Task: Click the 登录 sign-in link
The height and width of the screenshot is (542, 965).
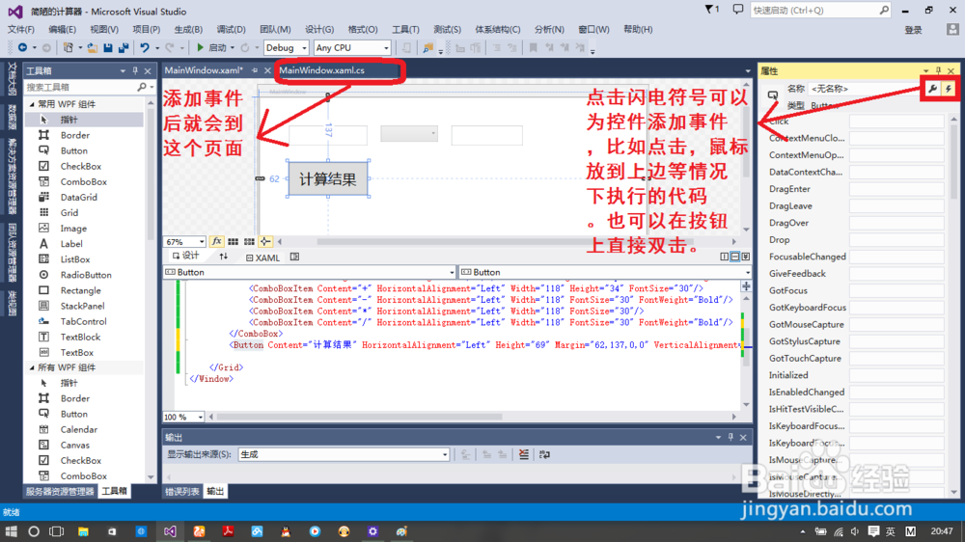Action: (913, 30)
